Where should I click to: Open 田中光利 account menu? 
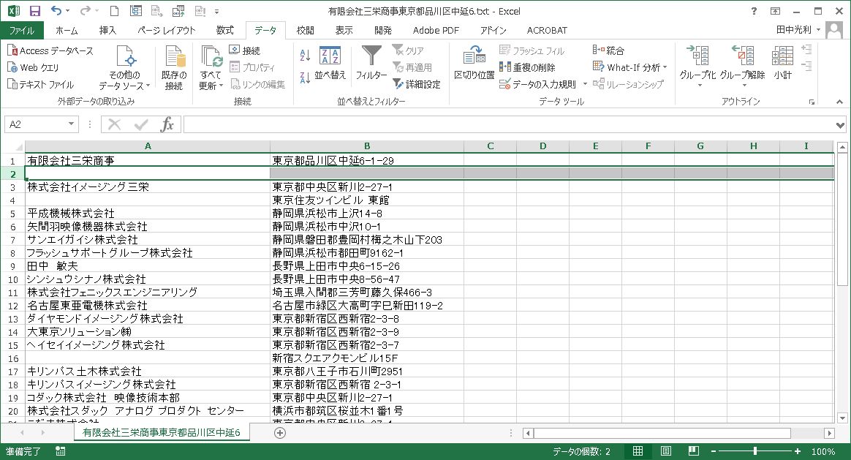click(798, 30)
